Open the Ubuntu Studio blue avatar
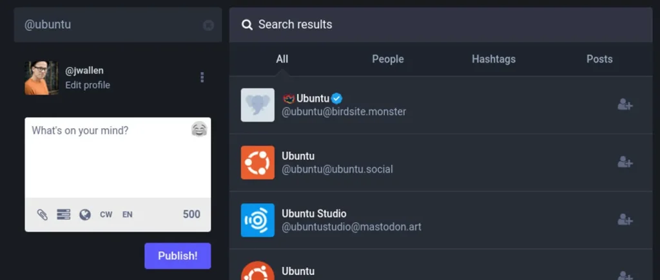 258,220
